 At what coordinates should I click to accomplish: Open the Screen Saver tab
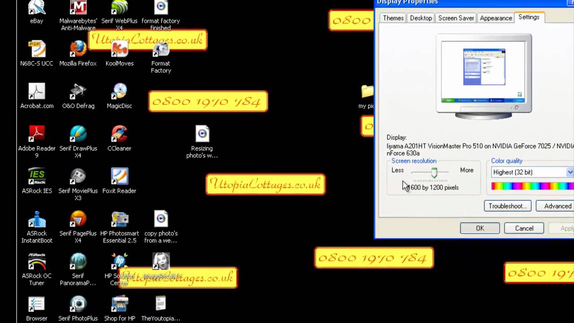click(x=456, y=18)
